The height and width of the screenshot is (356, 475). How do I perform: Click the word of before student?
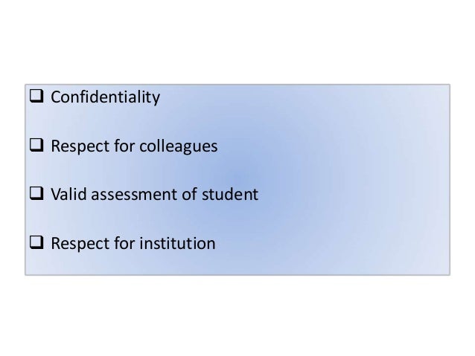tap(189, 194)
